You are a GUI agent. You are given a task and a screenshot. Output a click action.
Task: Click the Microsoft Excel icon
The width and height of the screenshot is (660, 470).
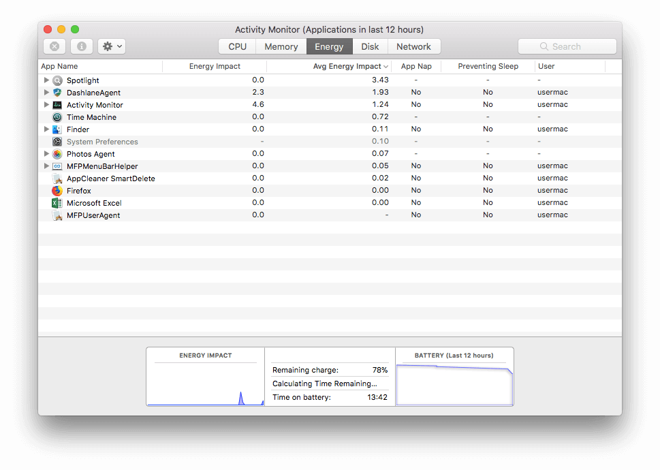(57, 203)
